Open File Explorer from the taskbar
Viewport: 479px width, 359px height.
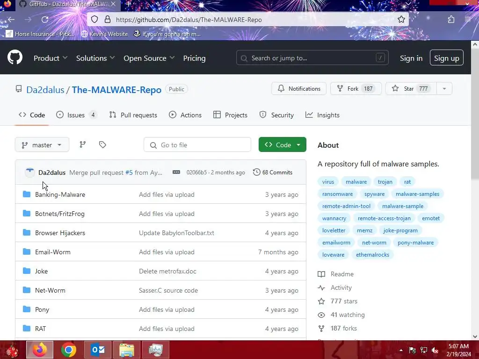tap(126, 350)
